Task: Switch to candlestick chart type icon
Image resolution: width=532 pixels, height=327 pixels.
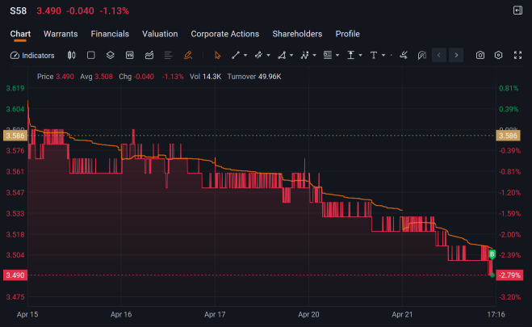Action: (71, 55)
